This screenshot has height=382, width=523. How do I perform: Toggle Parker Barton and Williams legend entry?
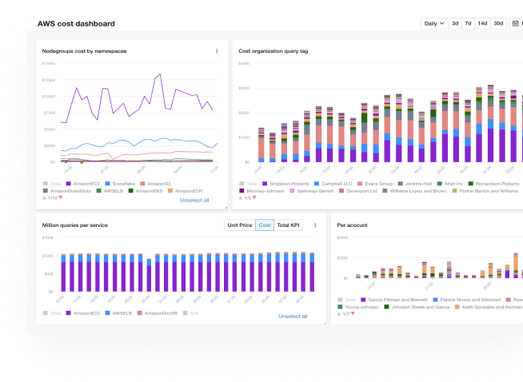click(485, 191)
